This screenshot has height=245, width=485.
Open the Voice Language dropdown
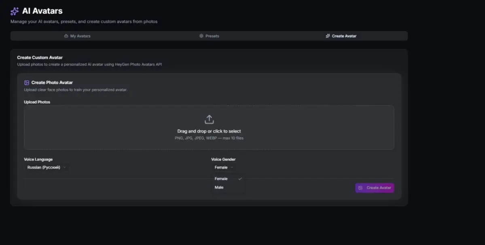point(45,167)
